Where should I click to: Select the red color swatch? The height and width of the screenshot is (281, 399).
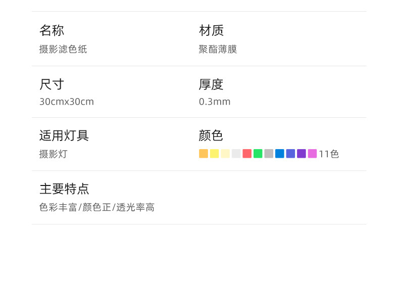click(x=247, y=154)
